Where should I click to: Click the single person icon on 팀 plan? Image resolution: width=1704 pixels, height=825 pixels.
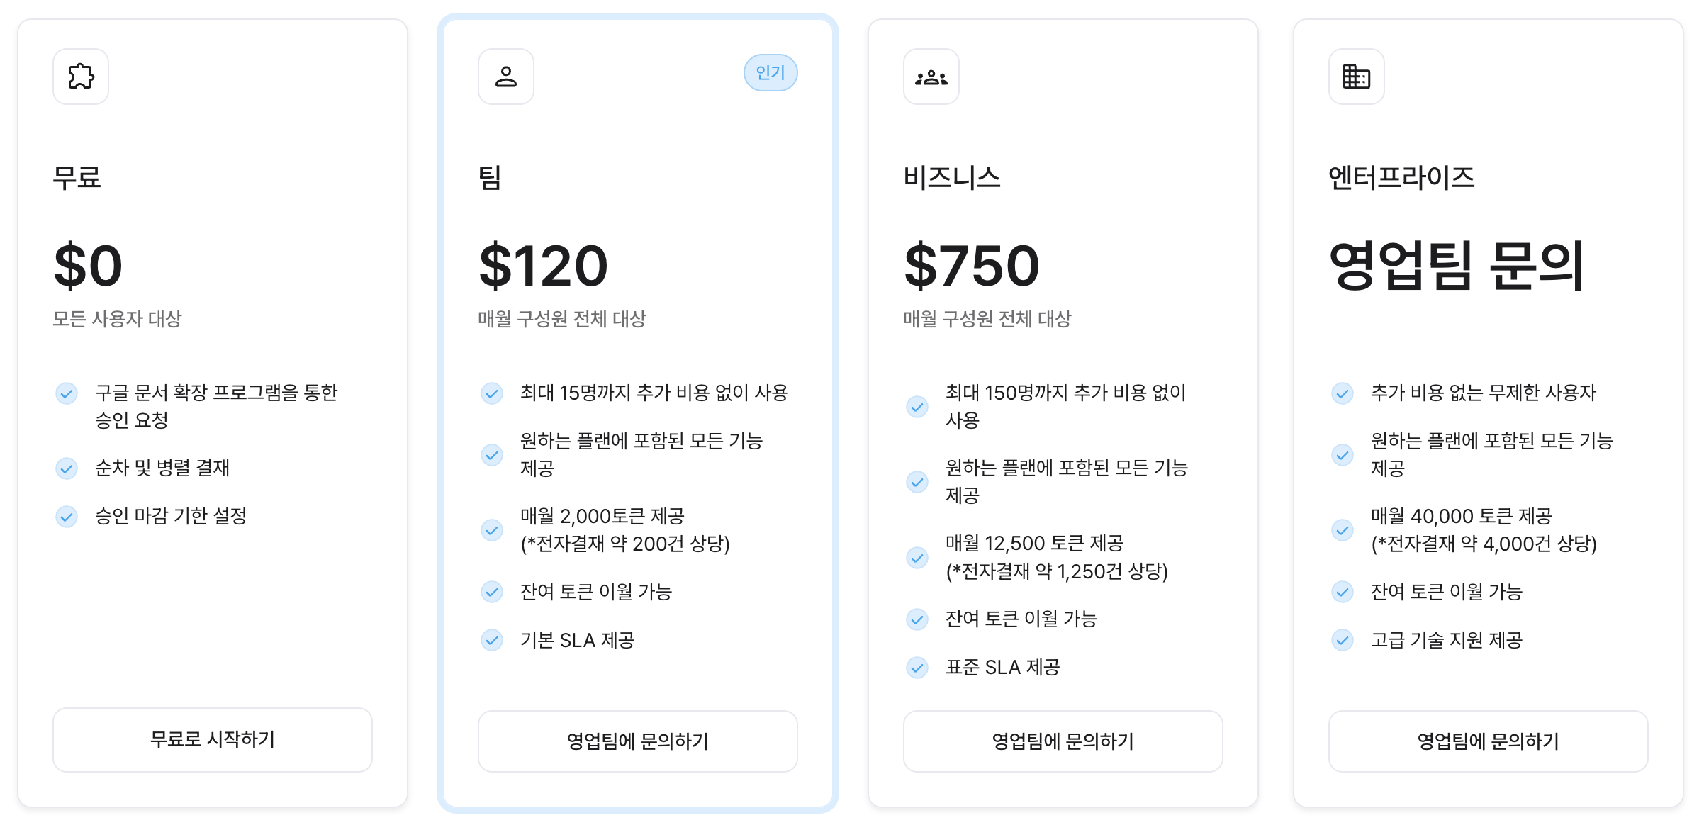506,77
